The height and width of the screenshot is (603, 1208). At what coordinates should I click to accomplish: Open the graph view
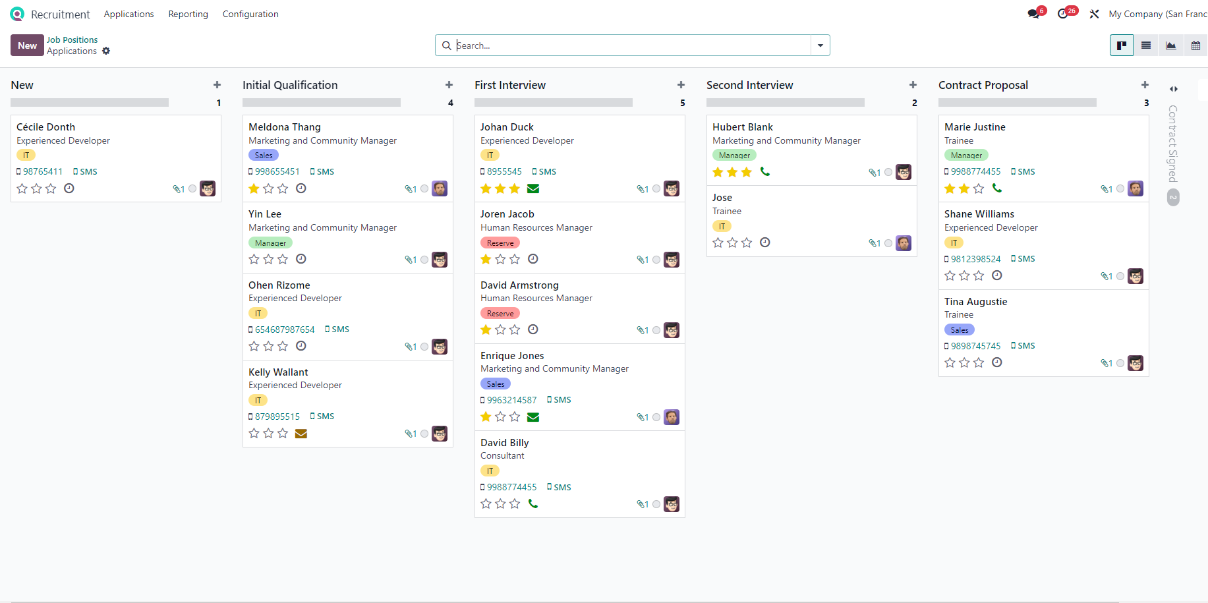click(1170, 45)
